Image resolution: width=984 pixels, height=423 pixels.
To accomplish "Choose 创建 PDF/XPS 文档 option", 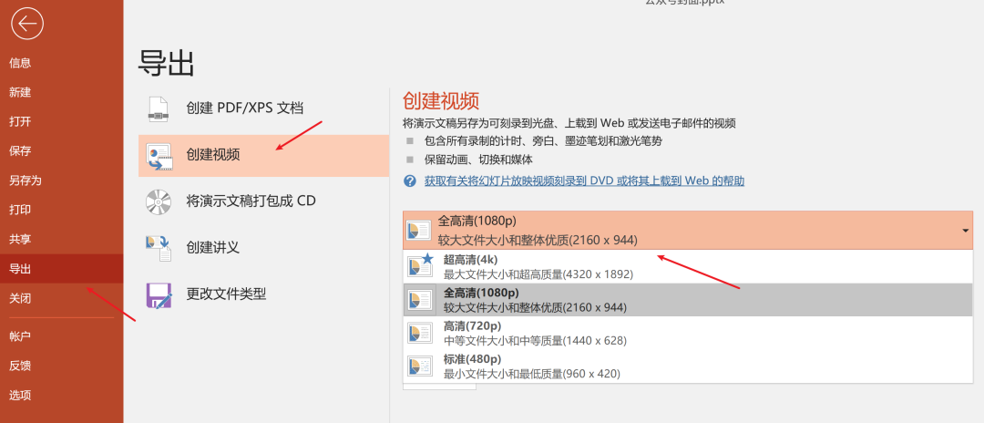I will (x=263, y=108).
